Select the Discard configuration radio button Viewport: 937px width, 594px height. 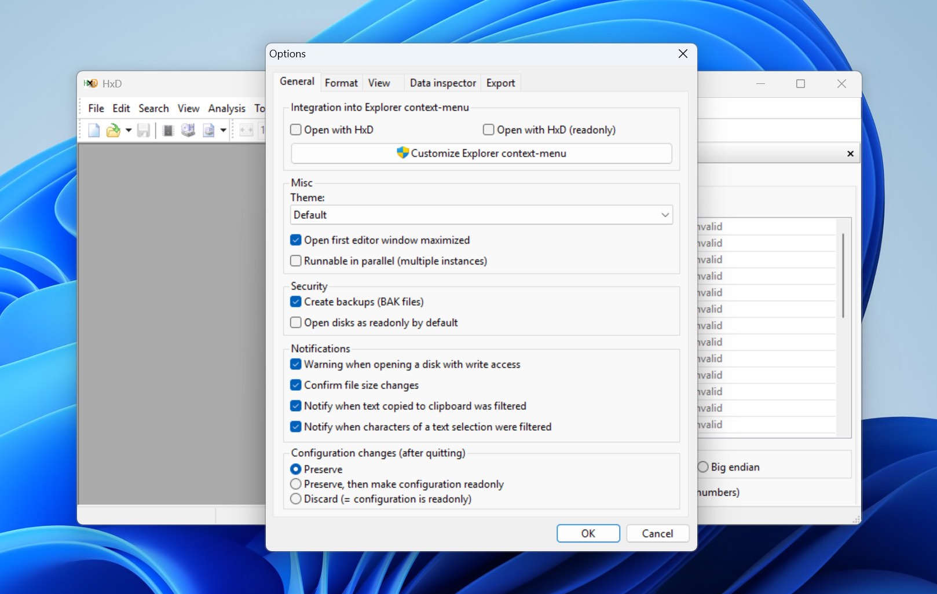[x=295, y=498]
